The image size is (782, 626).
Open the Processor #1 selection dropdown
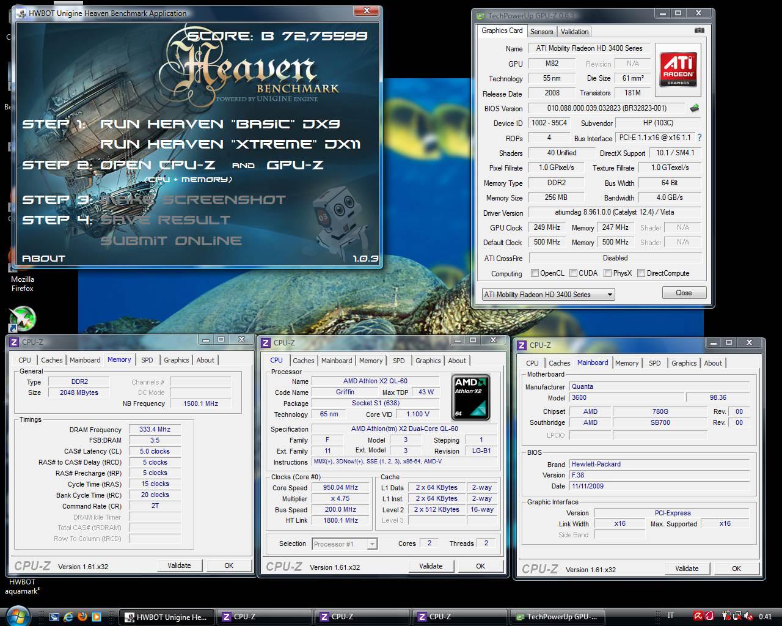pyautogui.click(x=345, y=544)
